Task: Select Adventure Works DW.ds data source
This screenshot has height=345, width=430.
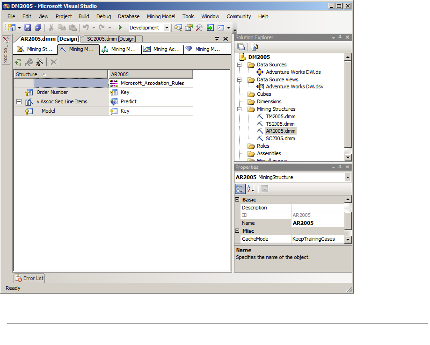Action: (x=293, y=72)
